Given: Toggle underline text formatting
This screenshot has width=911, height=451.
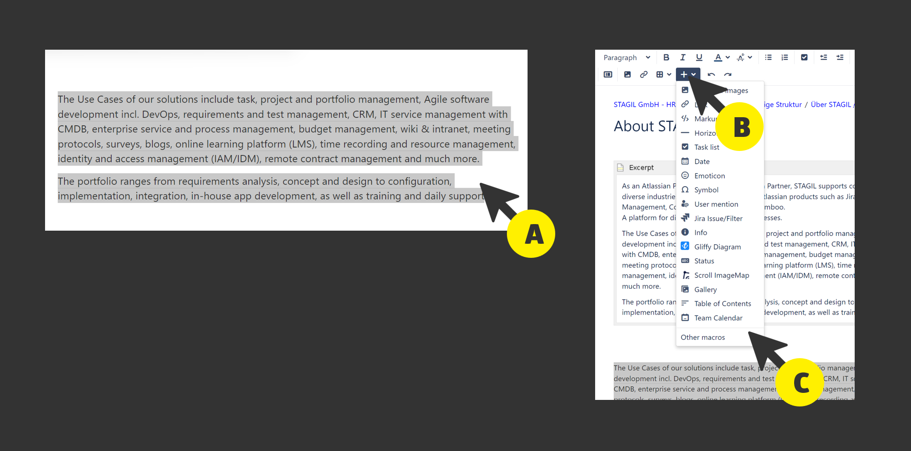Looking at the screenshot, I should click(699, 57).
